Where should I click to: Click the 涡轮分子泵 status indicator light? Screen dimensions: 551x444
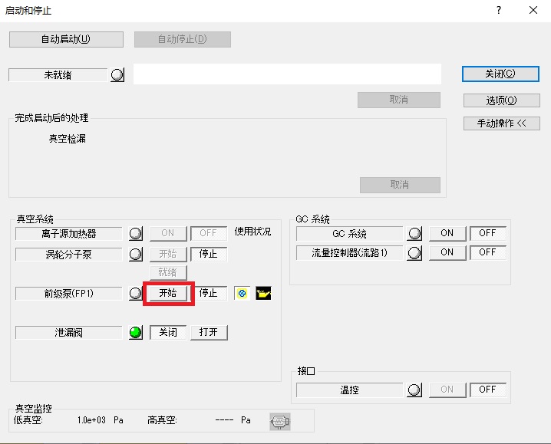pyautogui.click(x=136, y=254)
